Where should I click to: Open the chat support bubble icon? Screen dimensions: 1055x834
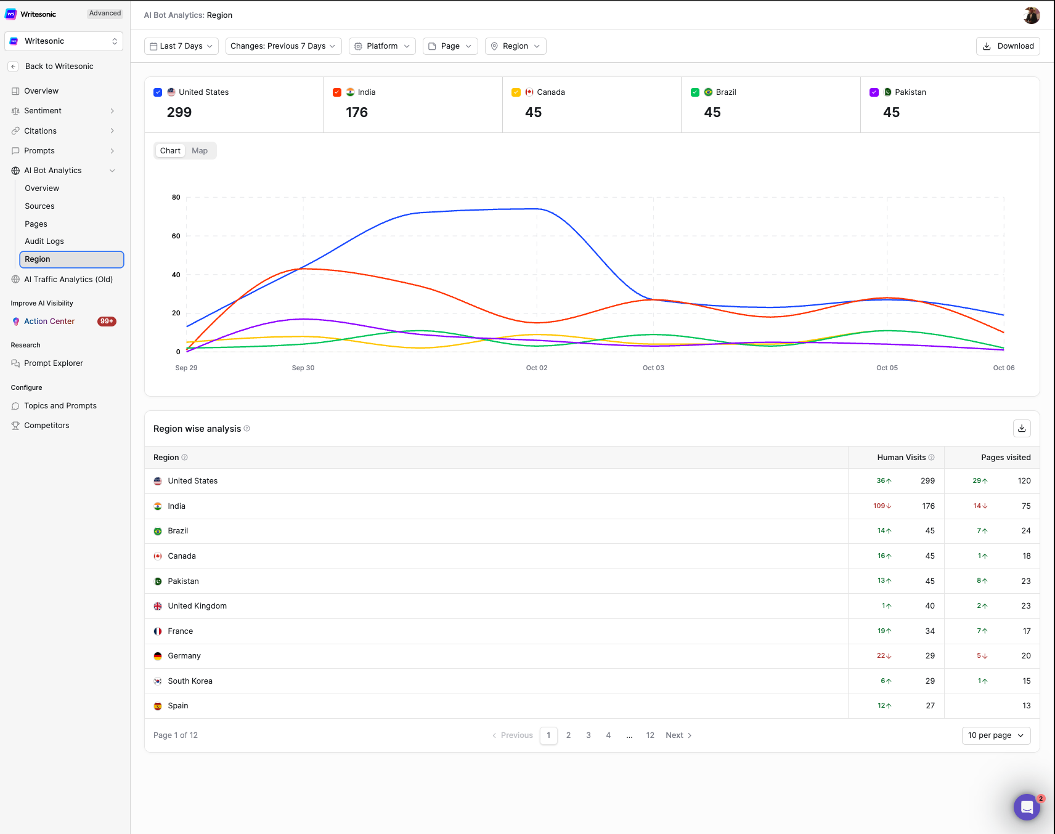coord(1026,807)
